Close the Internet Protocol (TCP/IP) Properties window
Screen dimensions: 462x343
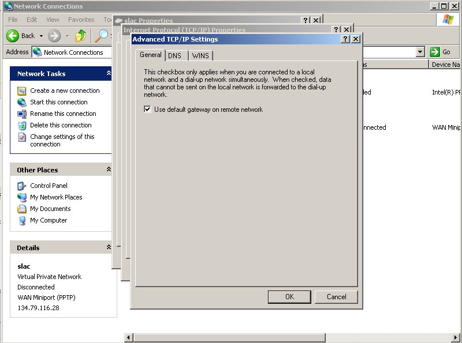click(346, 30)
